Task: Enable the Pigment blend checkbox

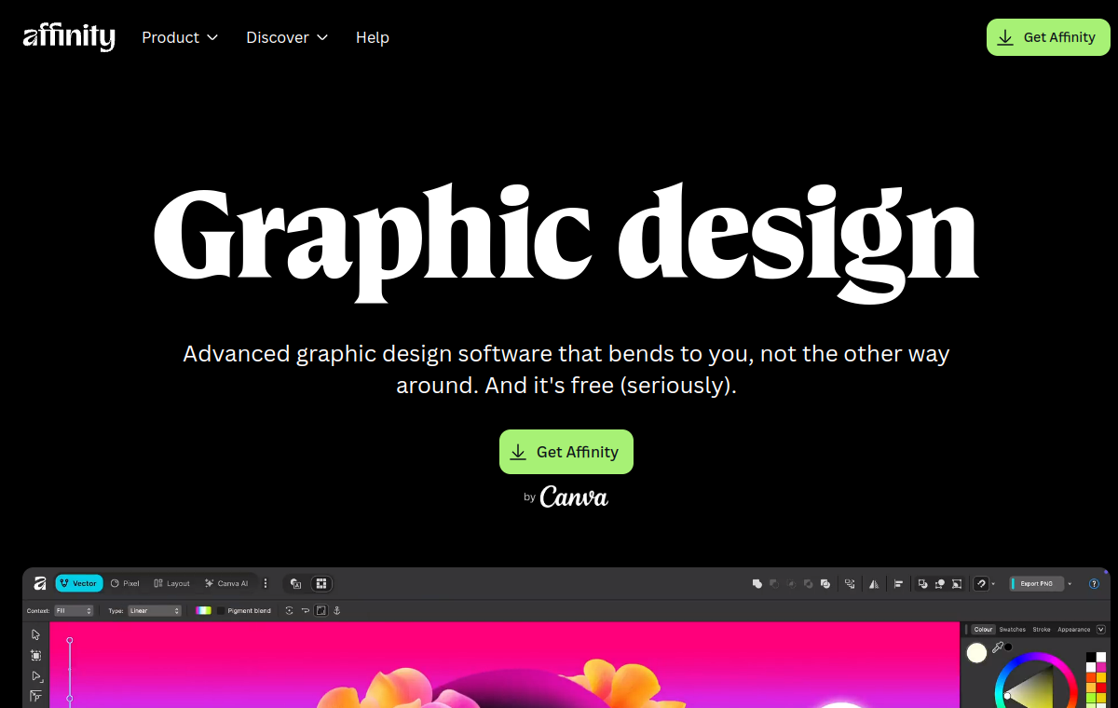Action: pyautogui.click(x=221, y=610)
